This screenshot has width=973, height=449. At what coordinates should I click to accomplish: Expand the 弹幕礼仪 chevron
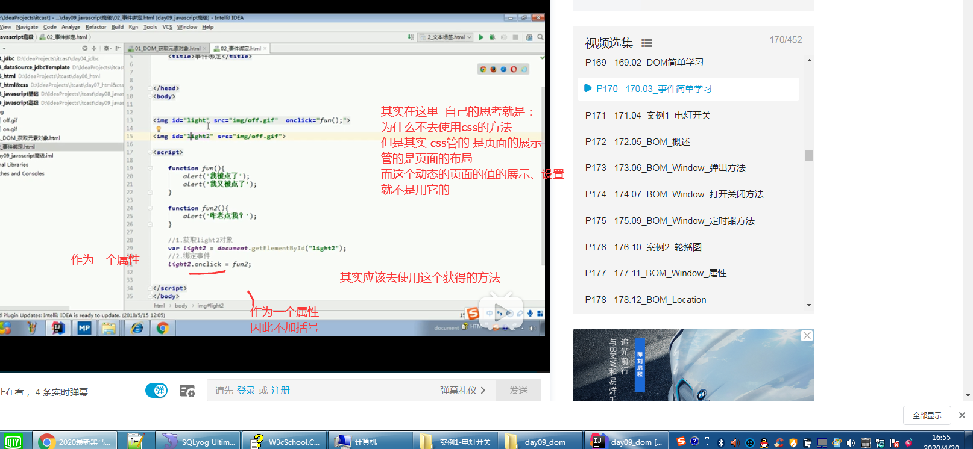[x=483, y=391]
